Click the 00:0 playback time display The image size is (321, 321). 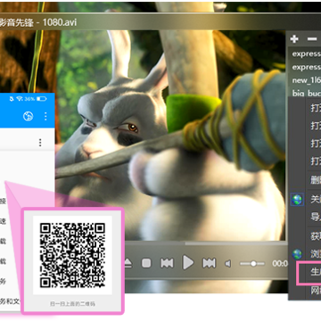point(280,264)
